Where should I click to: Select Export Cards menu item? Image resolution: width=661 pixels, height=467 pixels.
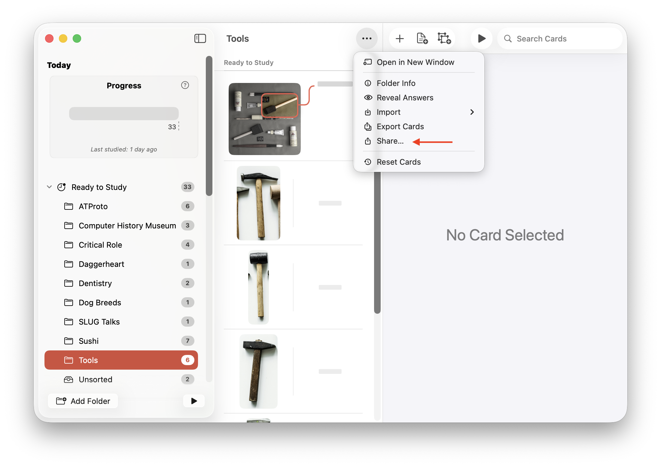click(400, 127)
